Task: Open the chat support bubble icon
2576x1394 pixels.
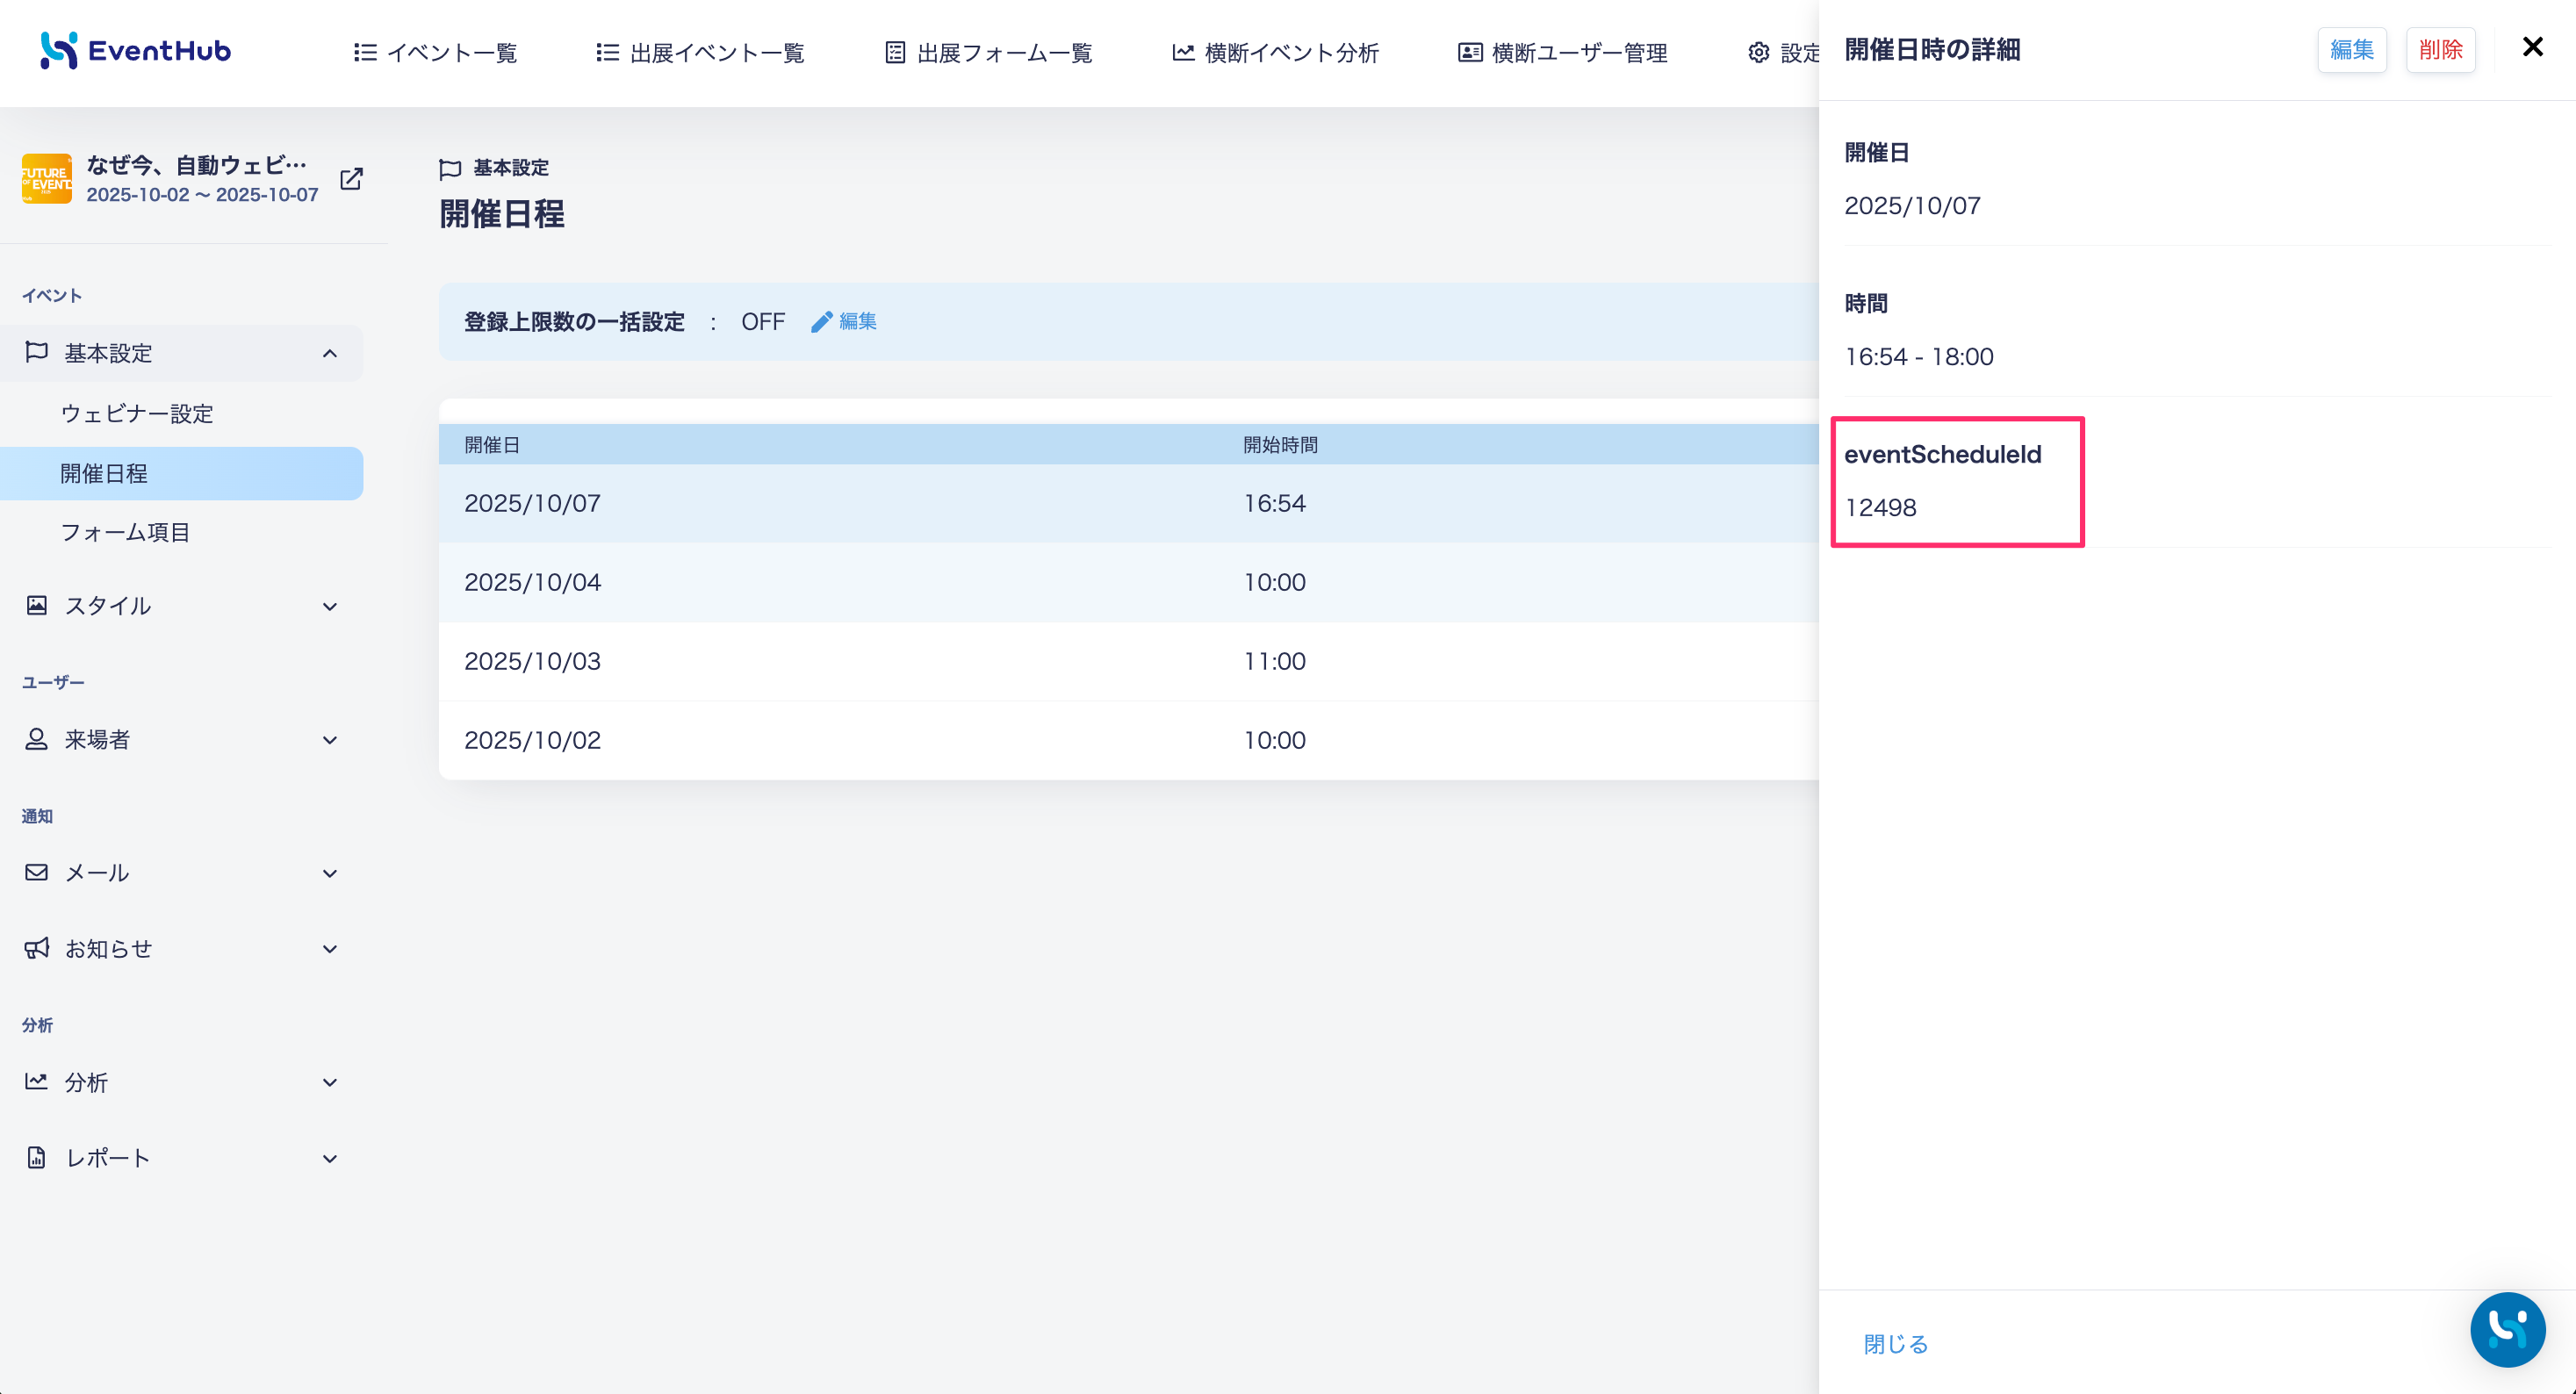Action: (2507, 1329)
